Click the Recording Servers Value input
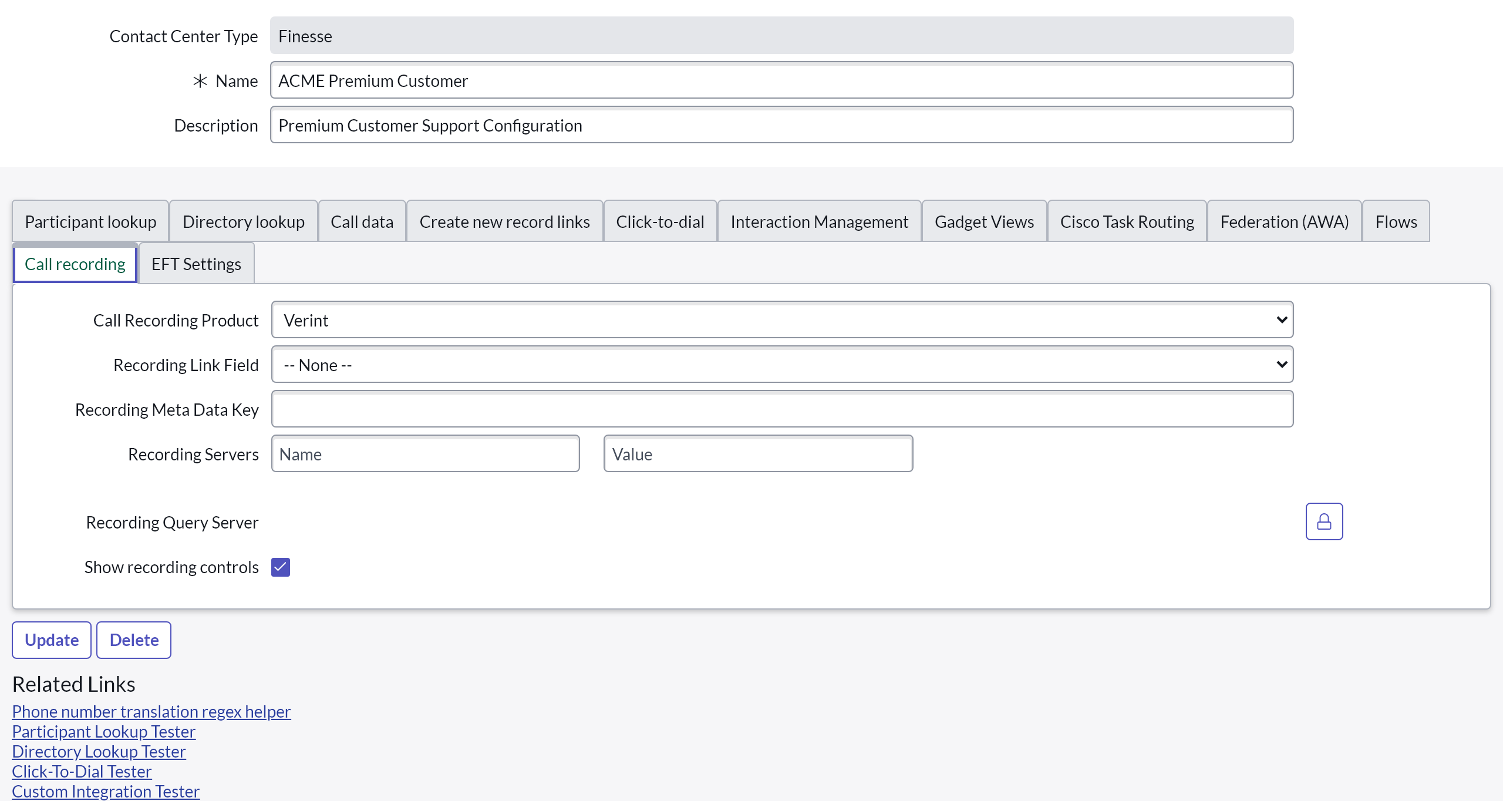Viewport: 1503px width, 801px height. pos(758,454)
